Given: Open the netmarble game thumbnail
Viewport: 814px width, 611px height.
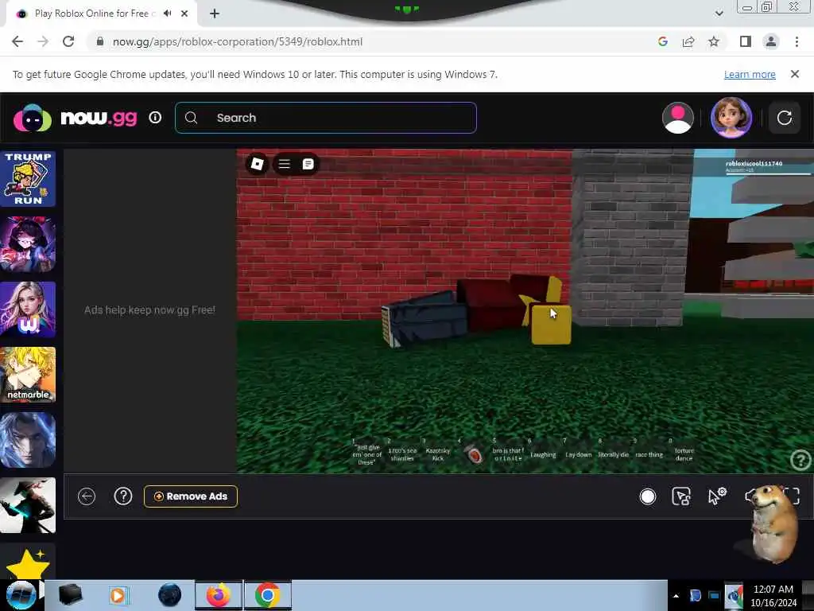Looking at the screenshot, I should (x=28, y=374).
